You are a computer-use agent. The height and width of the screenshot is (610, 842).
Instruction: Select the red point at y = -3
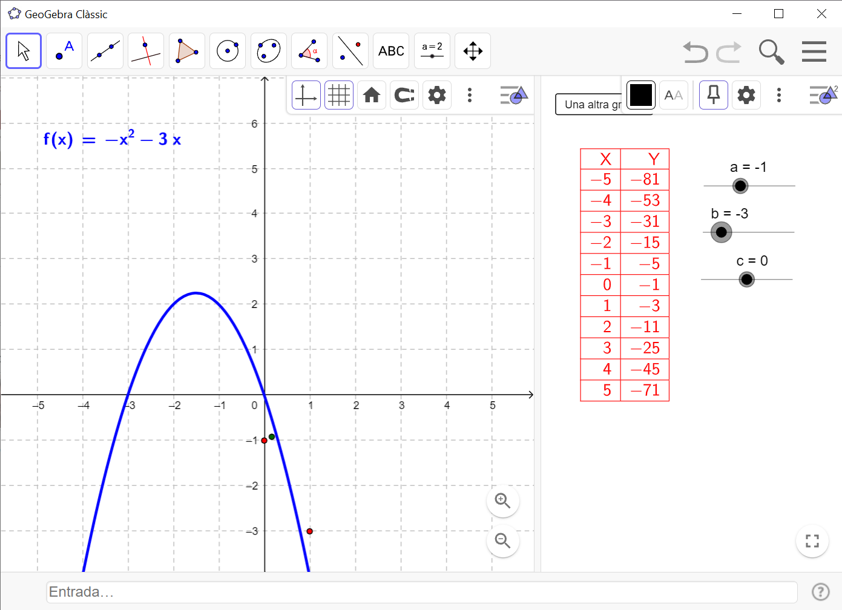(310, 531)
